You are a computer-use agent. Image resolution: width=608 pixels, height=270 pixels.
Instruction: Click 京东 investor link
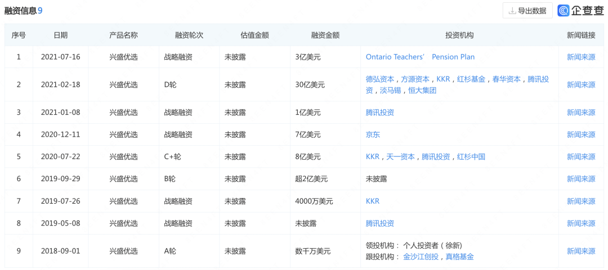tap(373, 134)
